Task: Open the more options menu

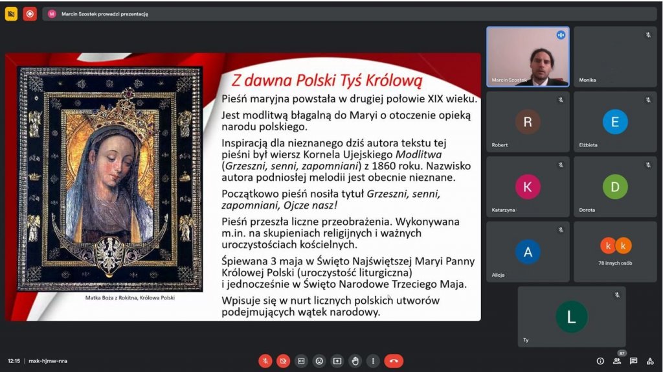Action: pos(373,361)
